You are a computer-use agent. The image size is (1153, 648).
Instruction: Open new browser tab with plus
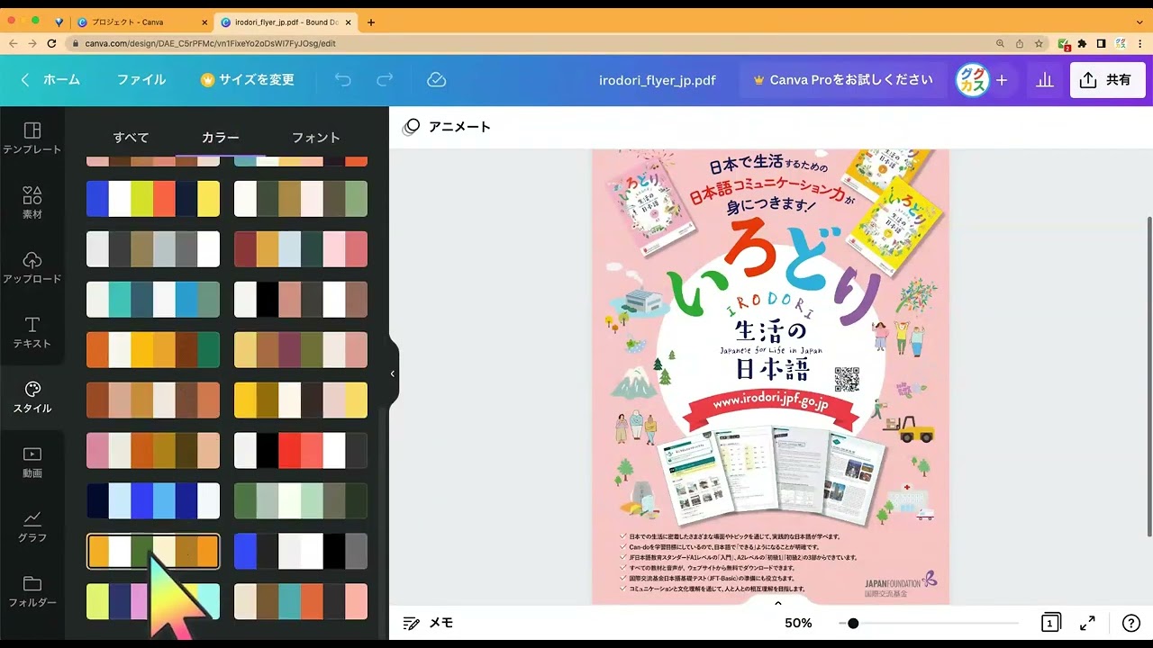tap(371, 22)
